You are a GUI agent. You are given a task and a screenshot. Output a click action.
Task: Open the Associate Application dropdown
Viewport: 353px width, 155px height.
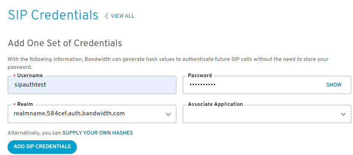pyautogui.click(x=267, y=114)
